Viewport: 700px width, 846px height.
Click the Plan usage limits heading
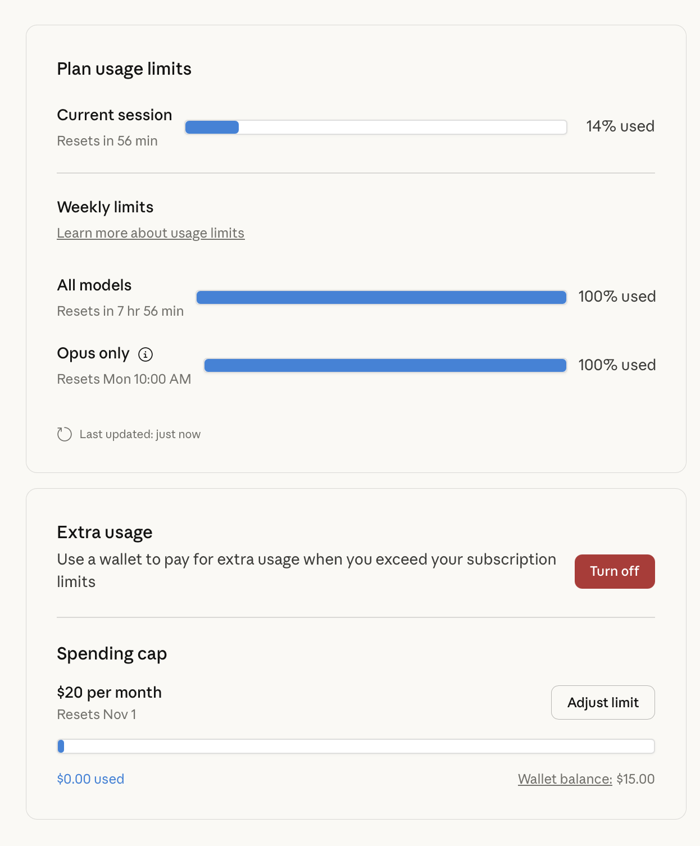pos(124,69)
